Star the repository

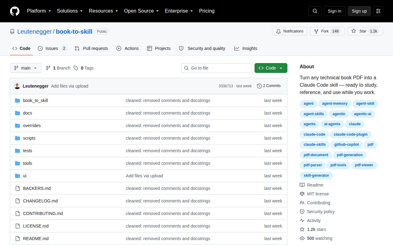pyautogui.click(x=365, y=31)
